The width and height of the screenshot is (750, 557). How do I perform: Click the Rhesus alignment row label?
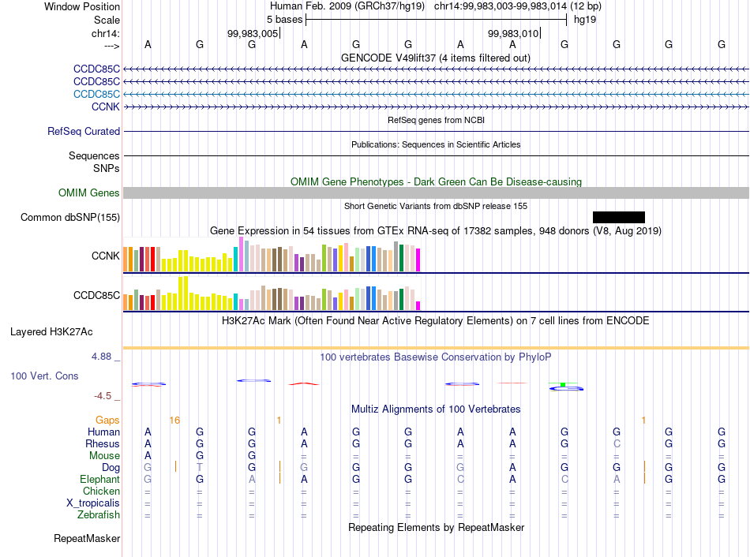click(103, 443)
